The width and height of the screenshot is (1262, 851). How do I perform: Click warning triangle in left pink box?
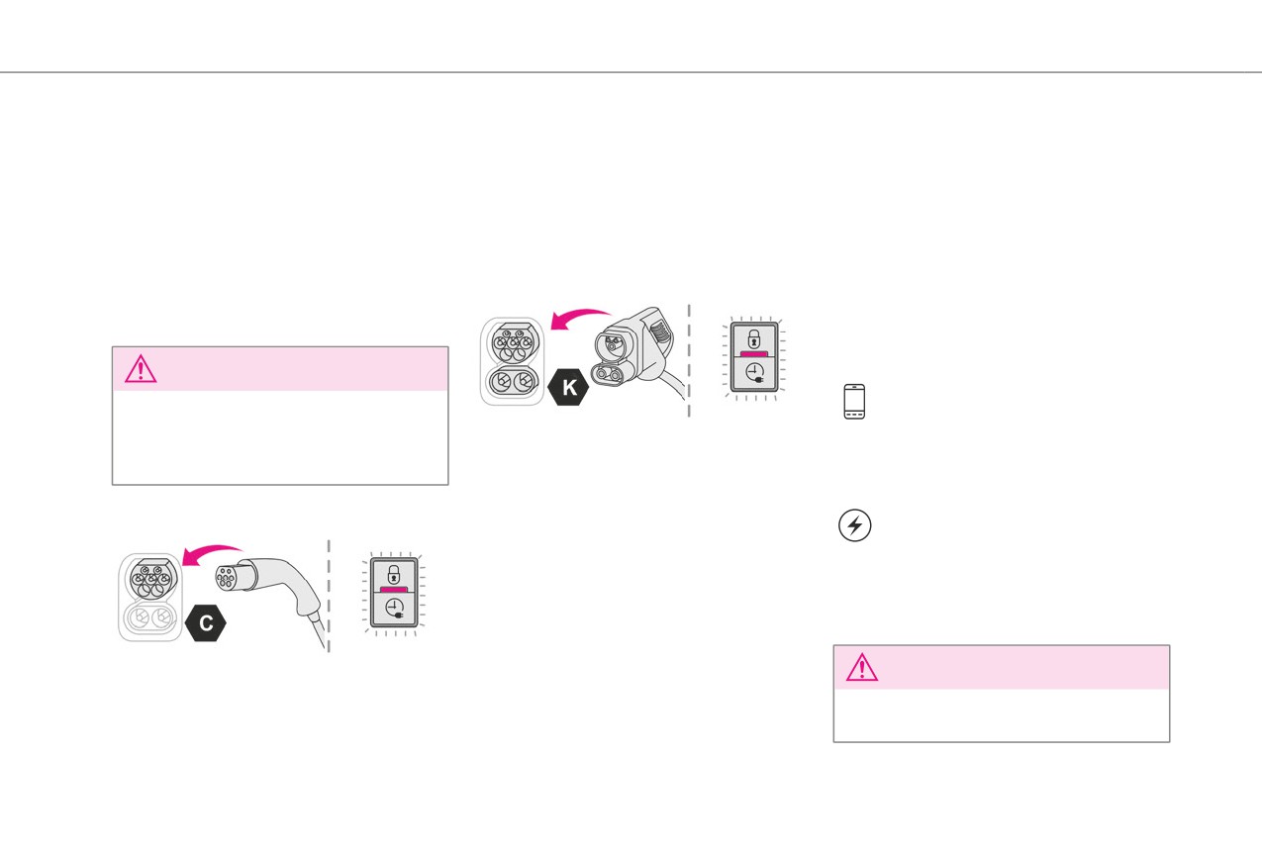[141, 369]
